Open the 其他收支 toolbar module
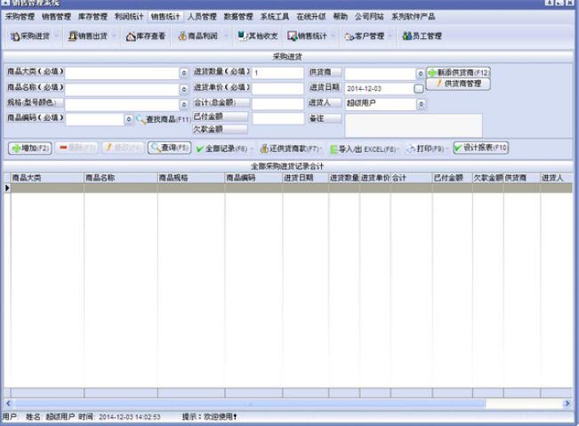 pos(257,36)
